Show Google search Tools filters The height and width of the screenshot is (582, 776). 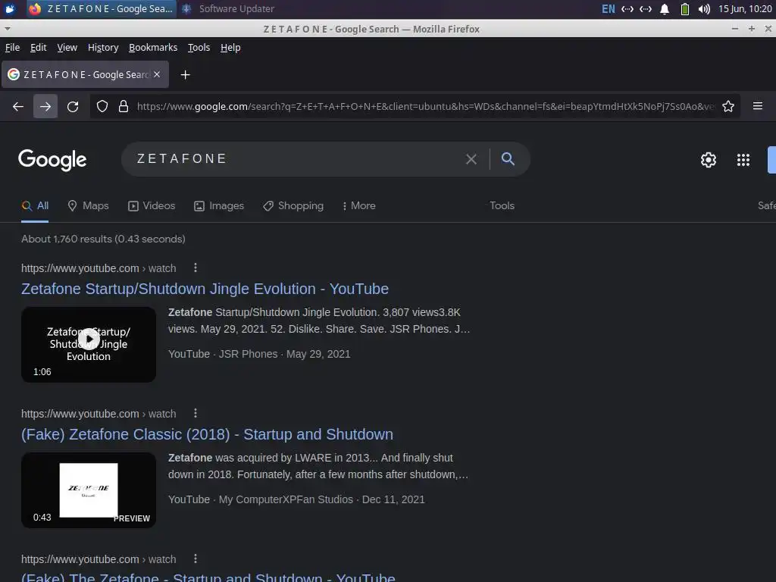point(502,206)
